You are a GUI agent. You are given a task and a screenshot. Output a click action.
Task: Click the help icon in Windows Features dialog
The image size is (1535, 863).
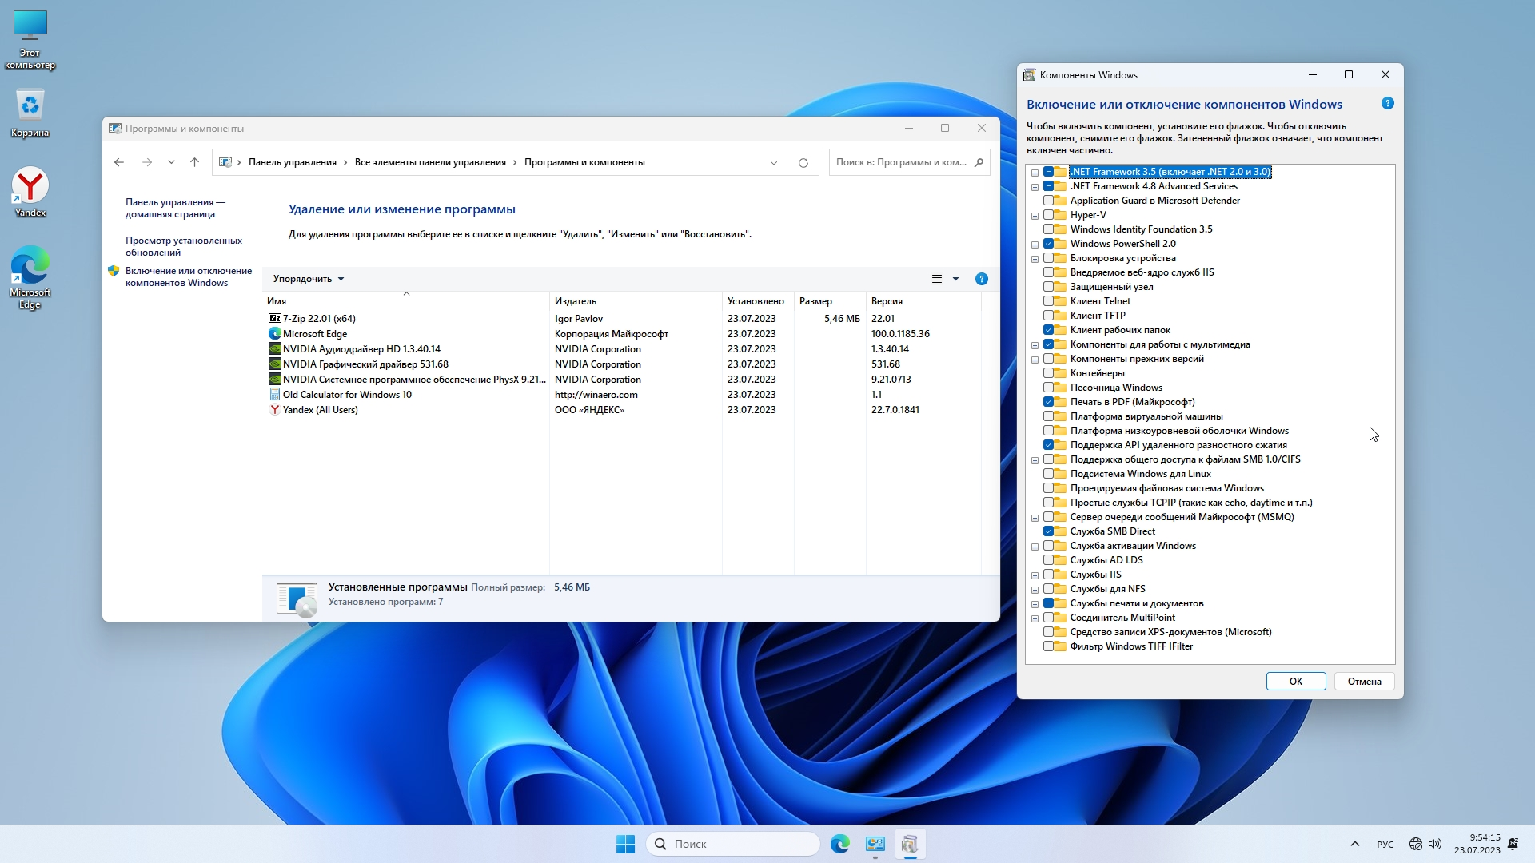pyautogui.click(x=1387, y=103)
